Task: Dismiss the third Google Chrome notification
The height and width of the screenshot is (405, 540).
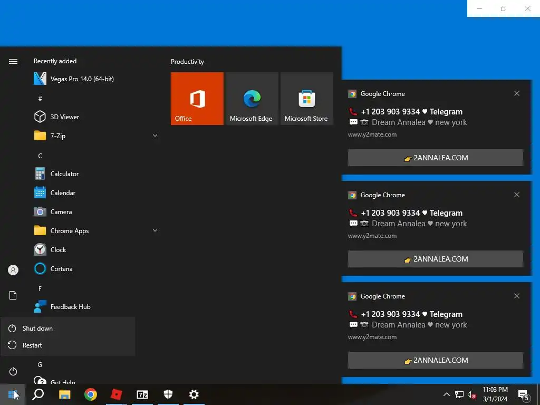Action: point(517,296)
